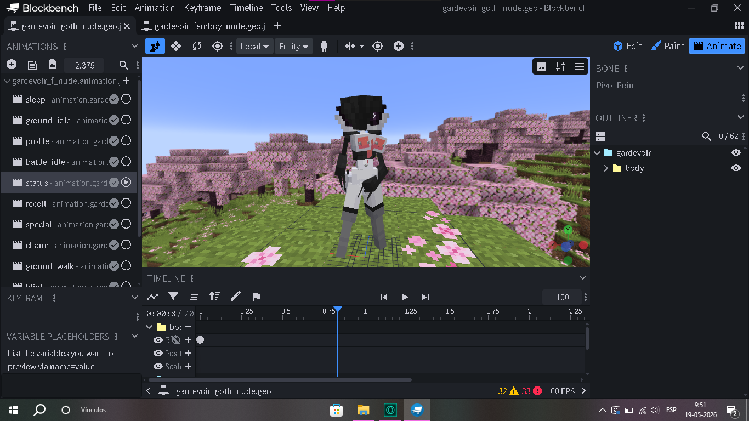The image size is (749, 421).
Task: Click the timeline playhead marker
Action: point(338,310)
